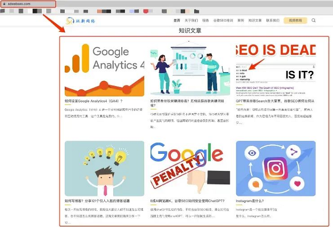Click the 如何设置Google Analytics4 title link
Viewport: 333px width, 227px height.
coord(94,101)
